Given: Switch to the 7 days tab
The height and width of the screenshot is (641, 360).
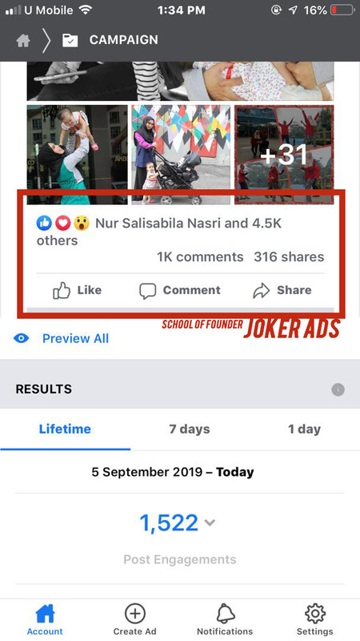Looking at the screenshot, I should coord(190,429).
